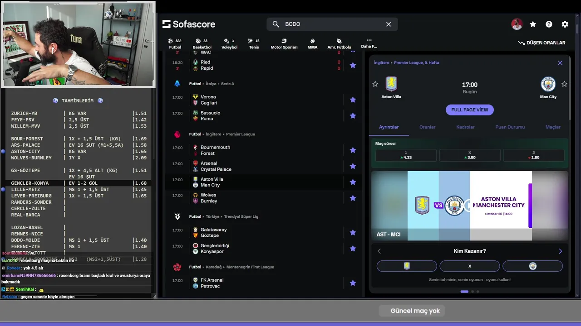Image resolution: width=581 pixels, height=326 pixels.
Task: Open the Aston Villa Manchester City preview thumbnail
Action: 470,206
